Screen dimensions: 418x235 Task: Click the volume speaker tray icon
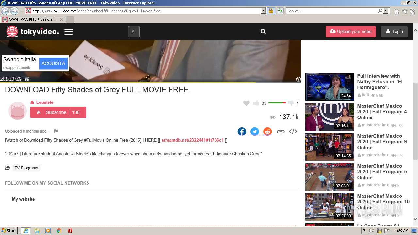pyautogui.click(x=371, y=231)
